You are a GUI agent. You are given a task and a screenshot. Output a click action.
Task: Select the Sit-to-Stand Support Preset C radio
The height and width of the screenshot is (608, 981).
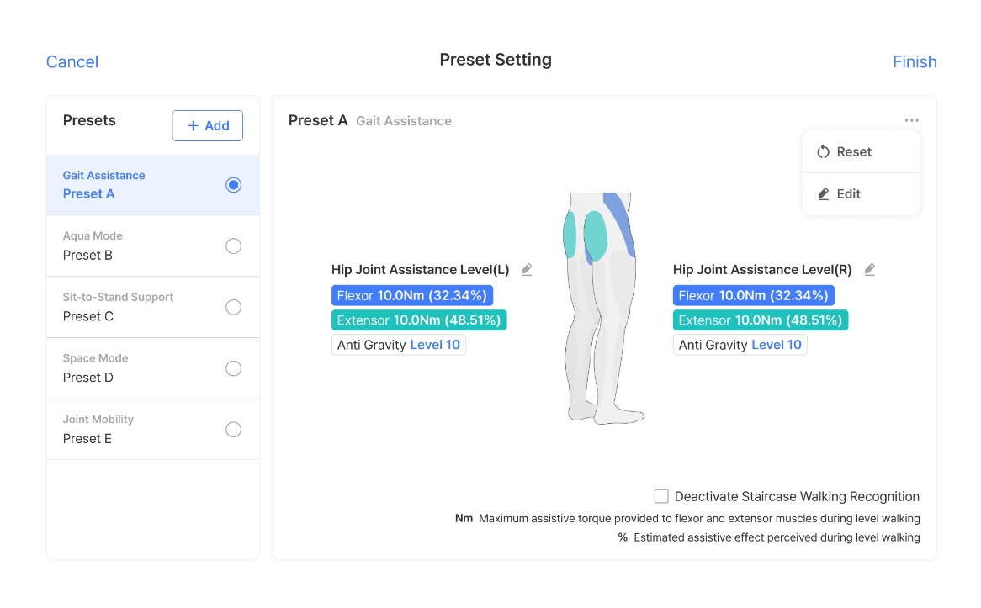pyautogui.click(x=234, y=308)
